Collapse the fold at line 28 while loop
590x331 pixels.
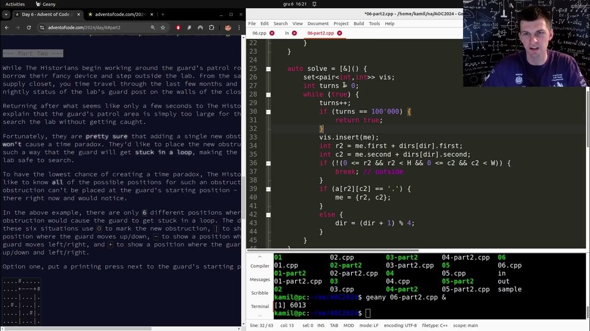tap(268, 95)
